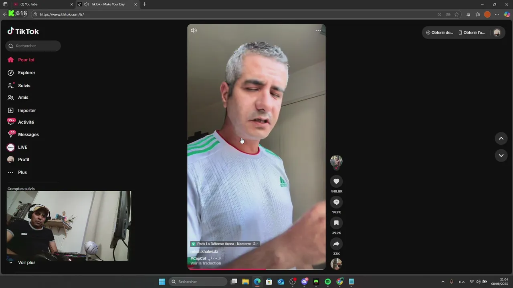Image resolution: width=513 pixels, height=288 pixels.
Task: Mute the TikTok tab using its speaker icon
Action: click(86, 4)
